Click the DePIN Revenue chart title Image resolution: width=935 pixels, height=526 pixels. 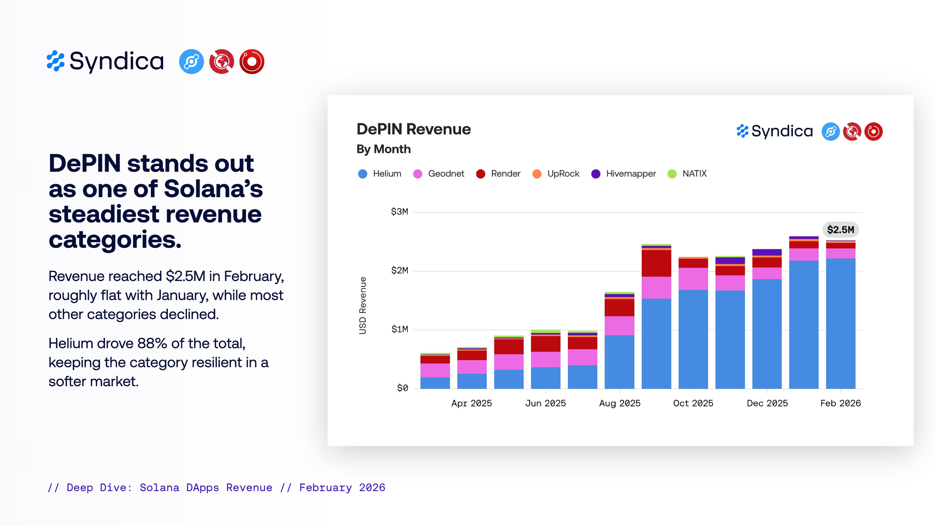[413, 129]
